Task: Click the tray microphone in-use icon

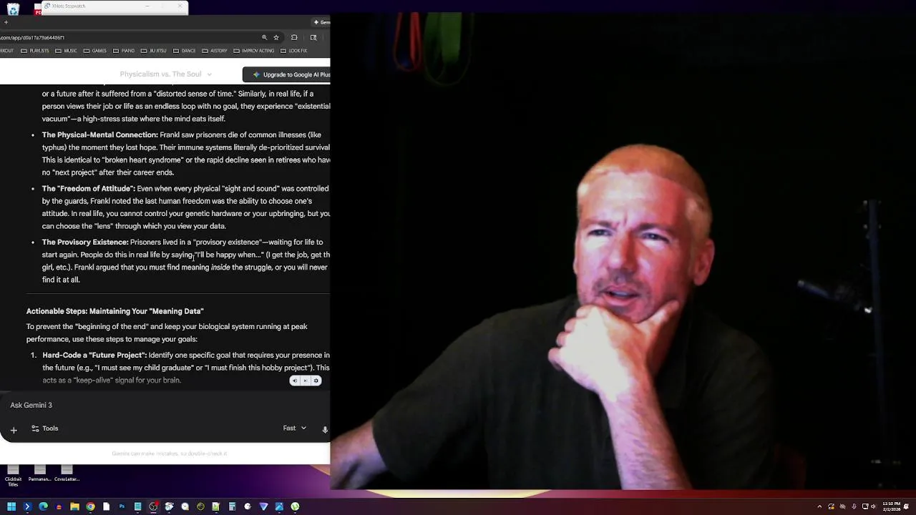Action: (x=854, y=506)
